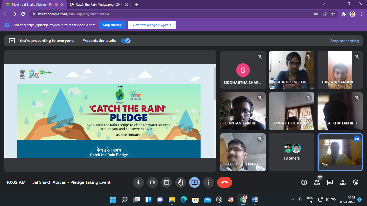The image size is (367, 206).
Task: Open Chrome menu three dots
Action: pyautogui.click(x=361, y=14)
